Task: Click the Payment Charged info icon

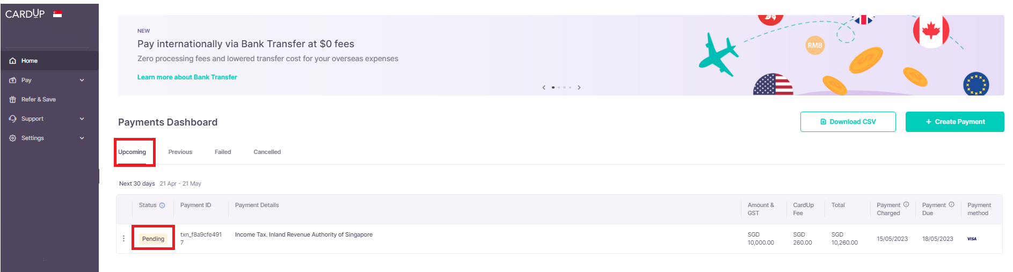Action: click(x=906, y=204)
